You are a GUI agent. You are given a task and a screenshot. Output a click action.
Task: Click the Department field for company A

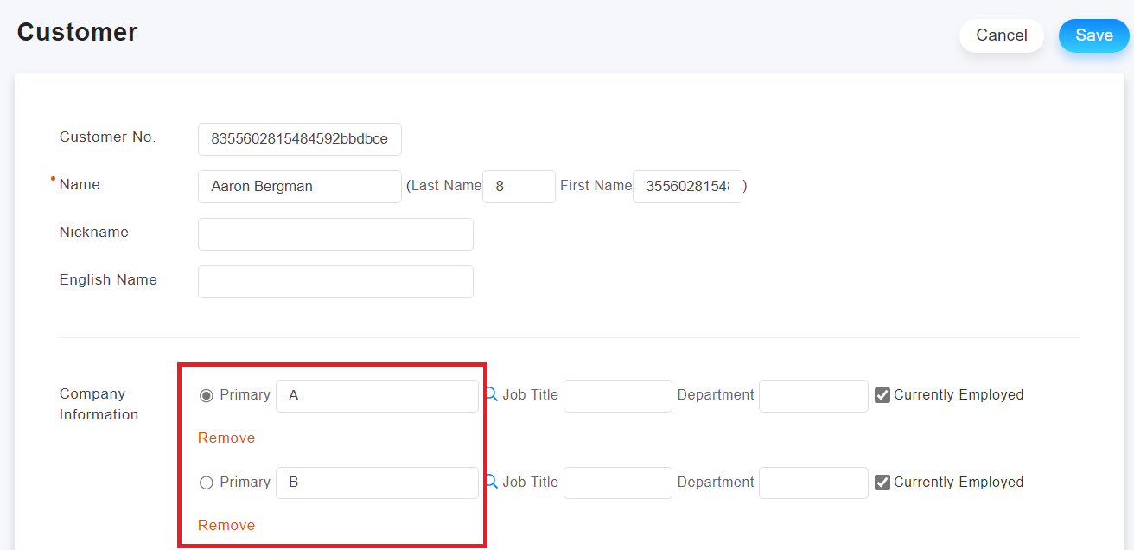(813, 395)
